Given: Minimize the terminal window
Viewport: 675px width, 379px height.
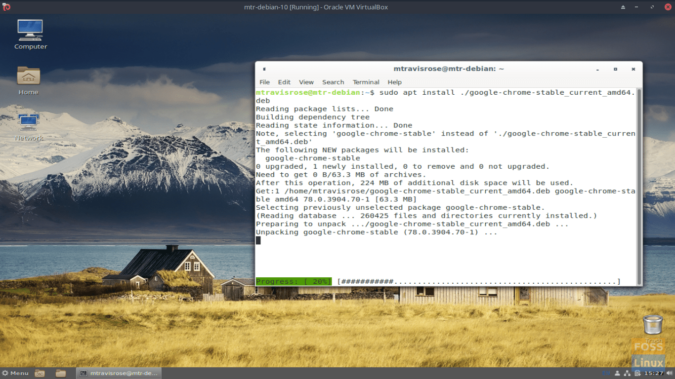Looking at the screenshot, I should click(x=598, y=69).
